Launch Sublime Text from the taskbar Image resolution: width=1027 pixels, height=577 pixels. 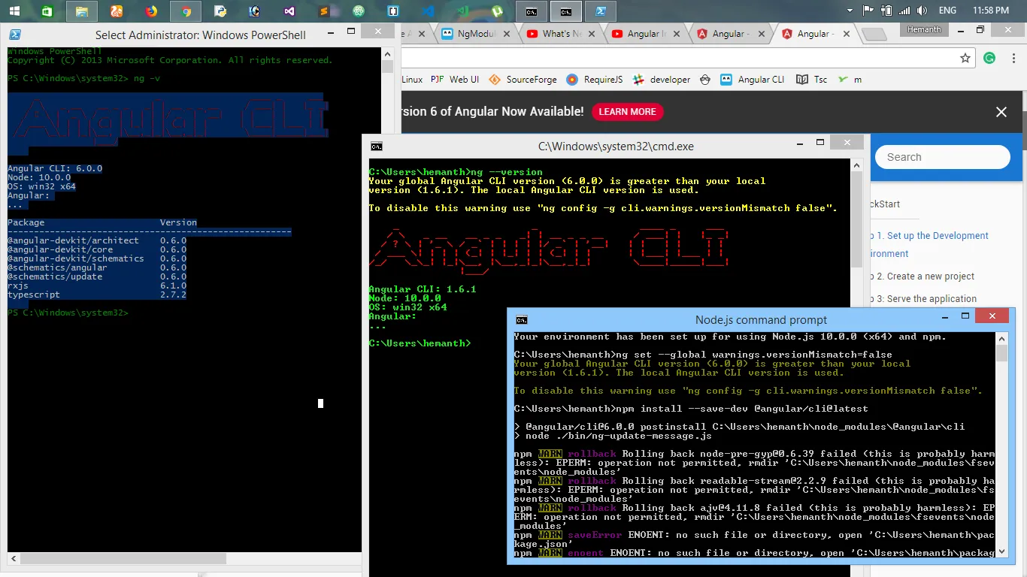(324, 11)
